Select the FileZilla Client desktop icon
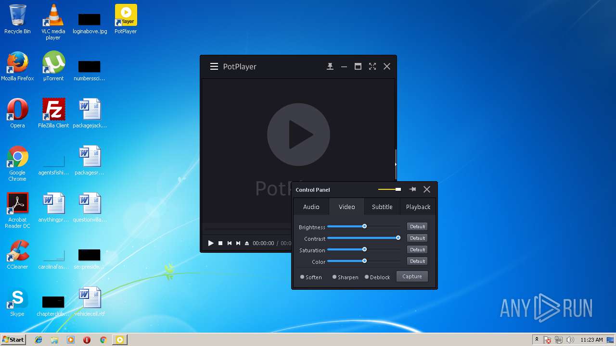 [x=53, y=113]
